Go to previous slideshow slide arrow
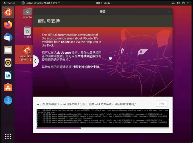193x143 pixels. tap(36, 61)
